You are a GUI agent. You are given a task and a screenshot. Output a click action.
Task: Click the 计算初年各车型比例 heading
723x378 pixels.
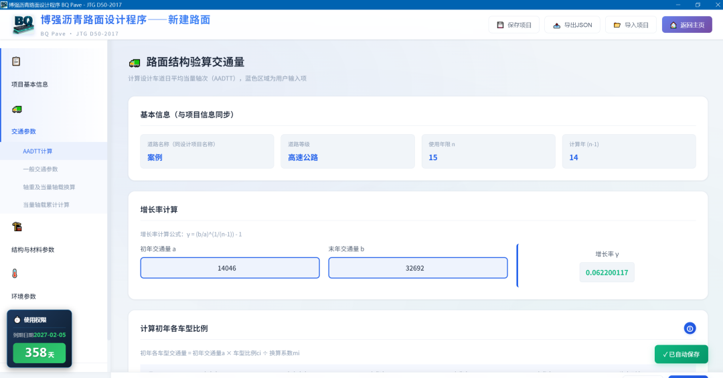click(x=174, y=328)
